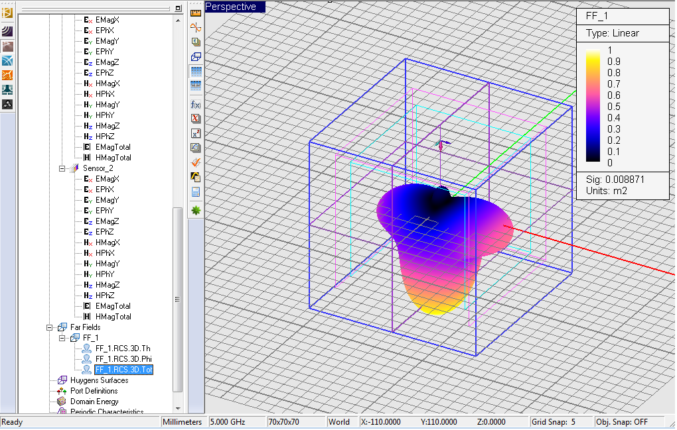Click the green star icon
The width and height of the screenshot is (677, 430).
click(x=196, y=211)
